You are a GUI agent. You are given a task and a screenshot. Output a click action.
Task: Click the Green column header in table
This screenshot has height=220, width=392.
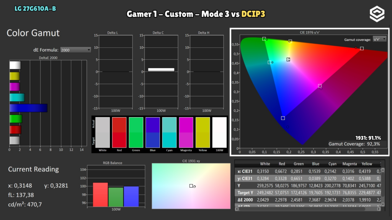[299, 164]
